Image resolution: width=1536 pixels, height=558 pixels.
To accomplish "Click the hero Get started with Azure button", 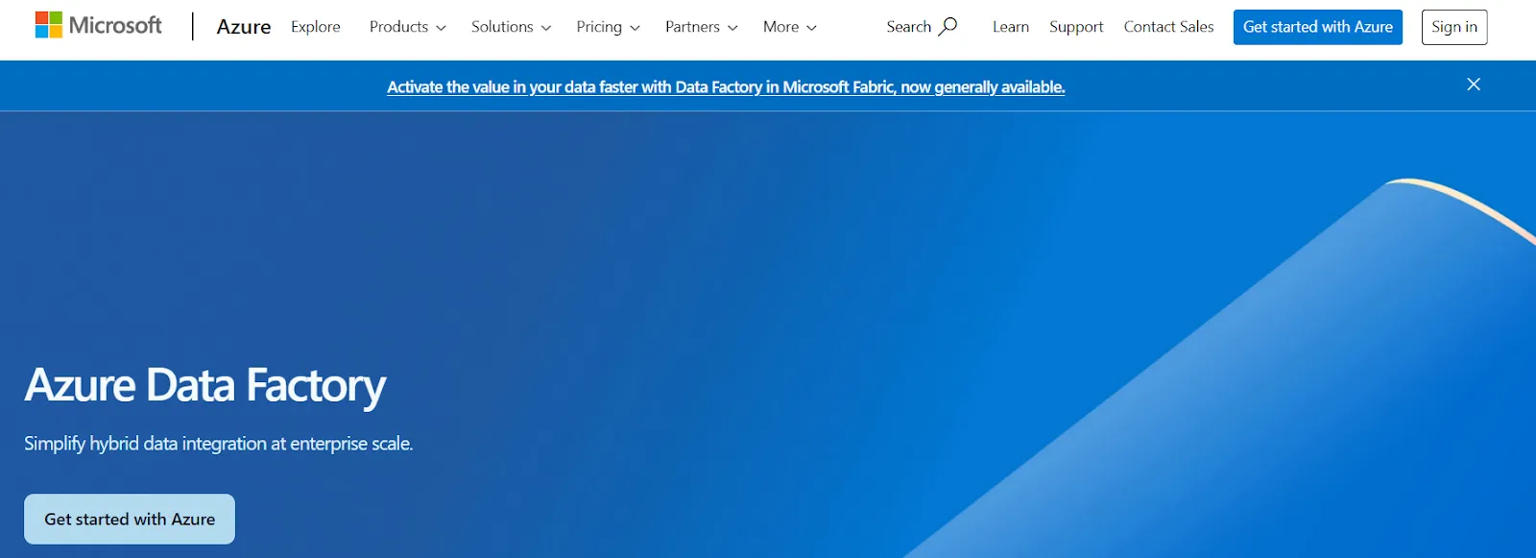I will click(x=130, y=519).
